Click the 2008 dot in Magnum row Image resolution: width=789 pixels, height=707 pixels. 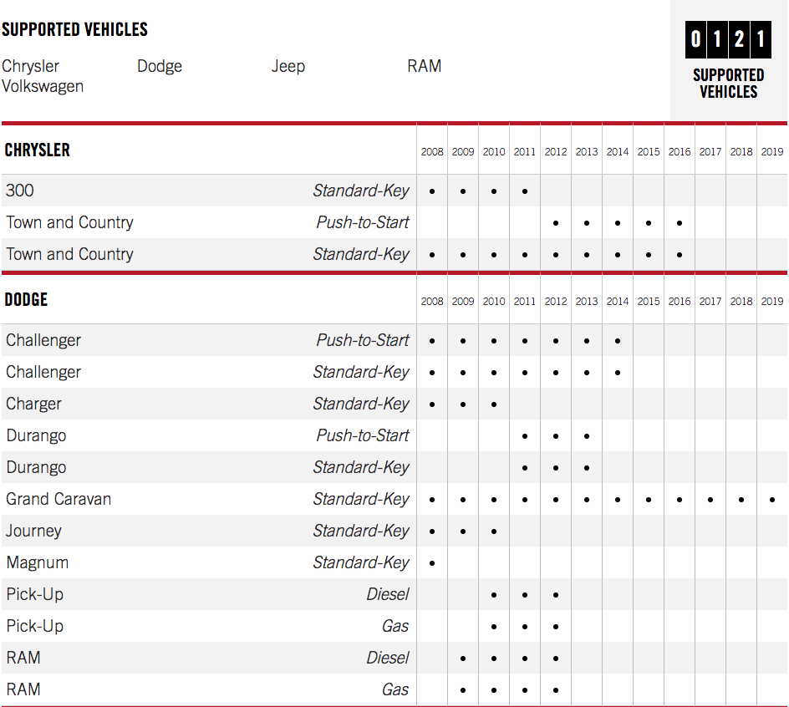click(432, 563)
